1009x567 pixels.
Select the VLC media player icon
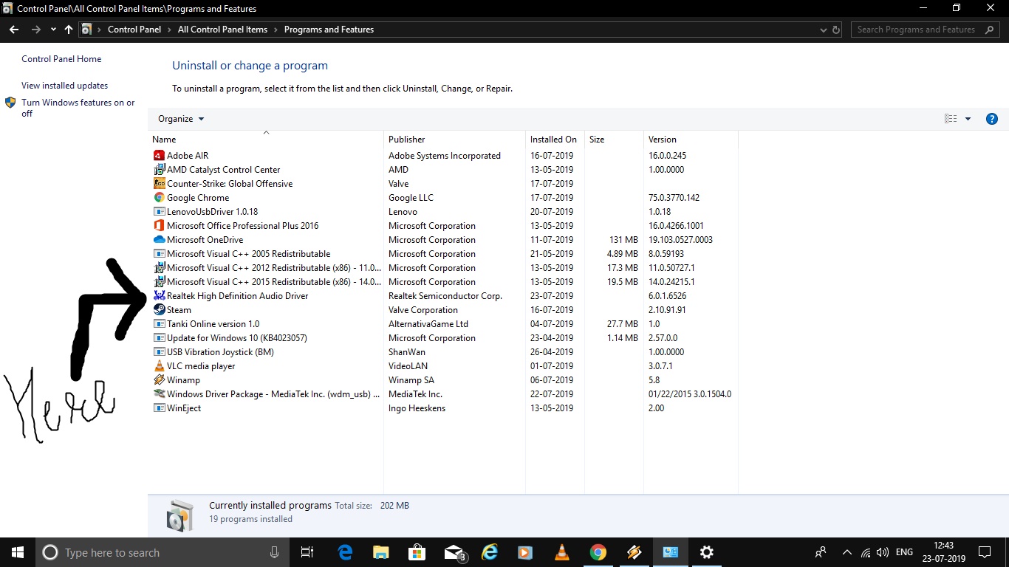159,366
